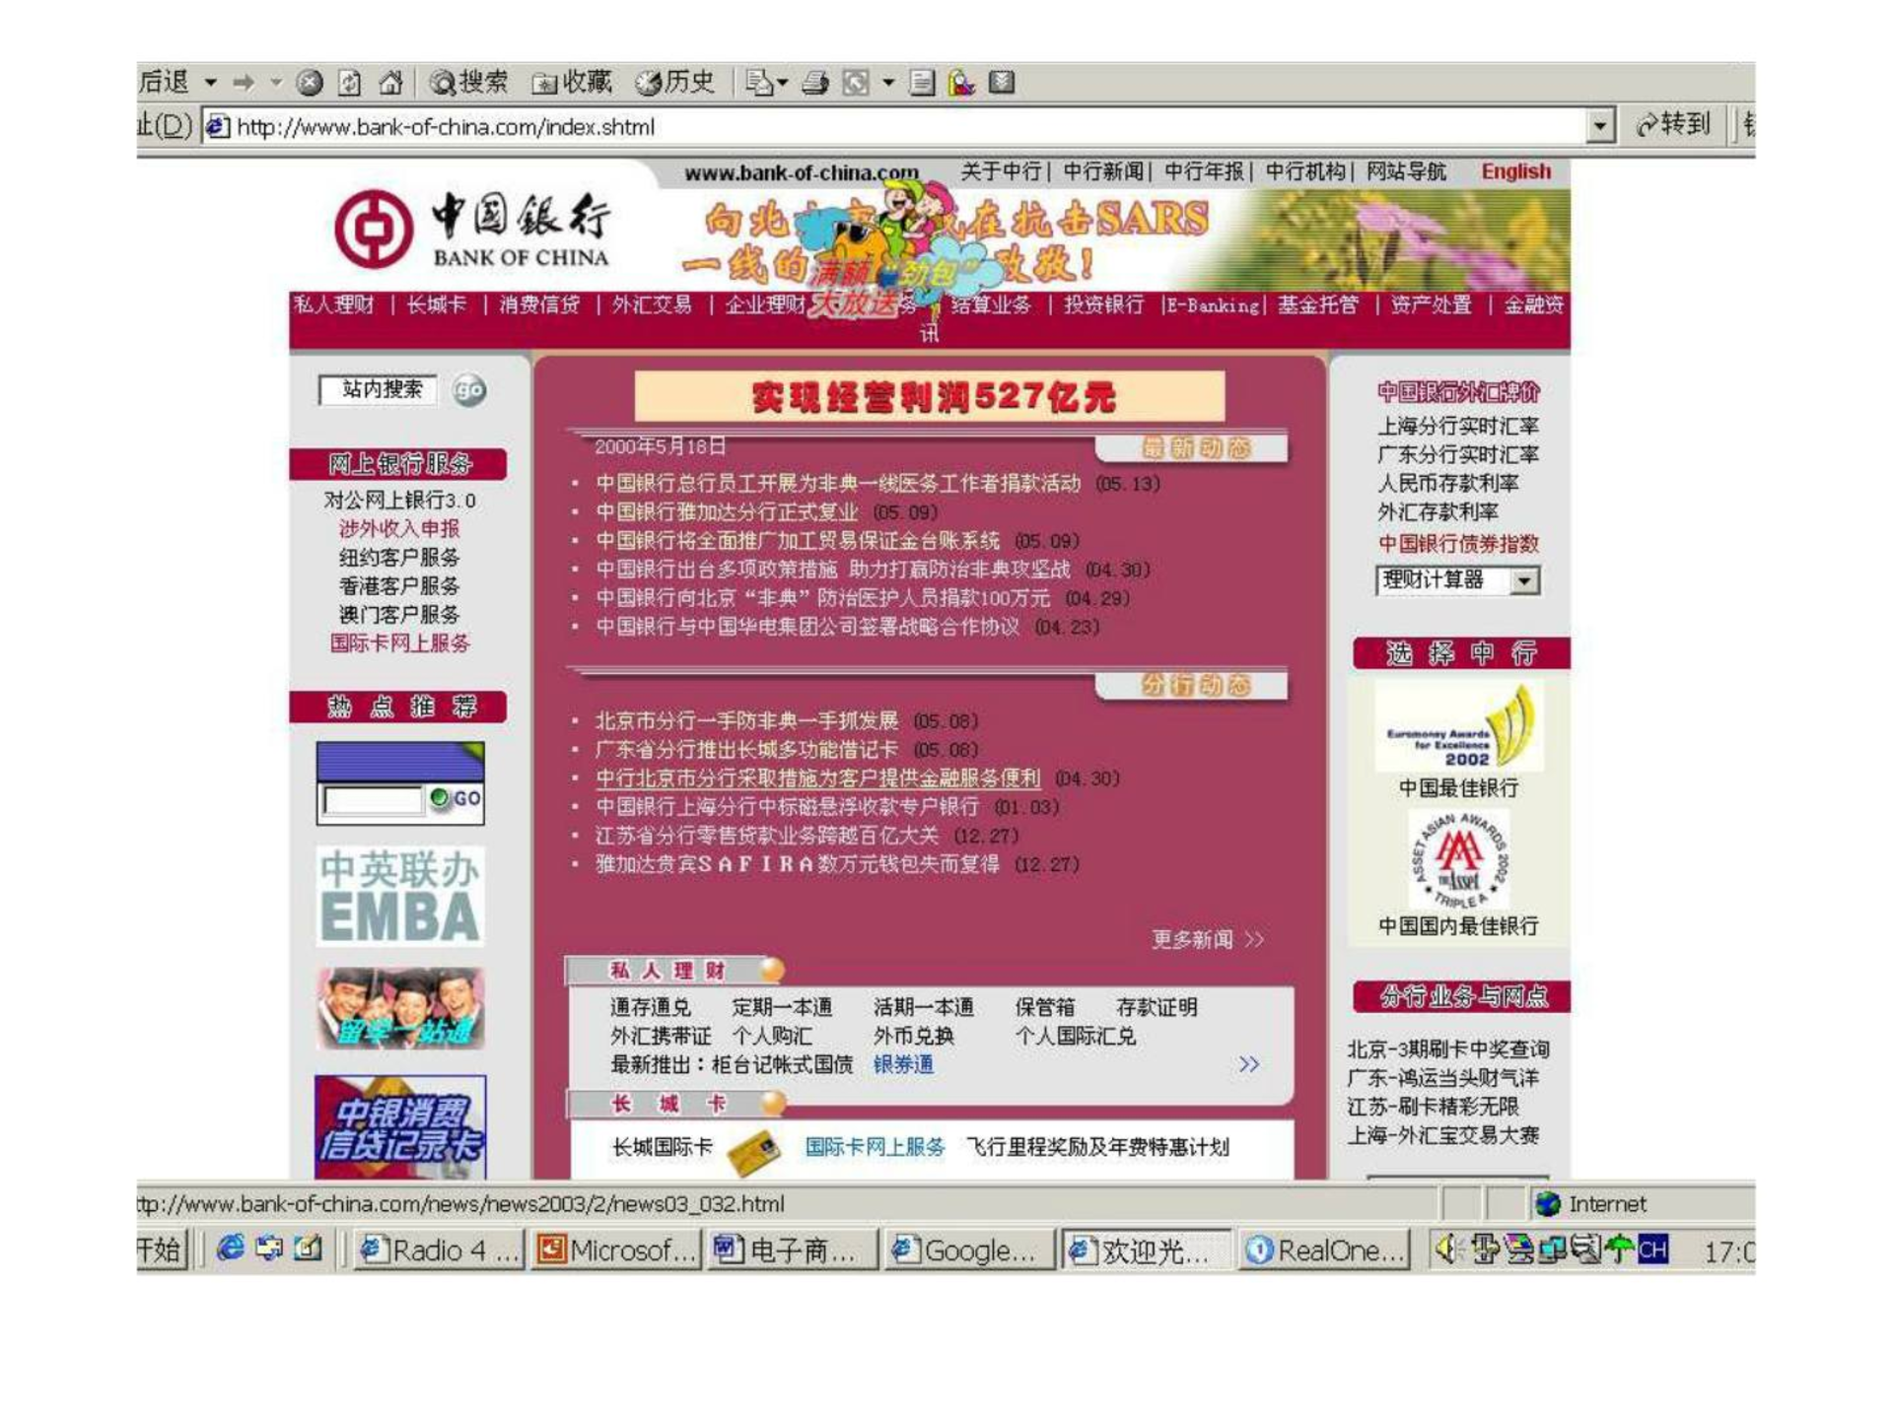Image resolution: width=1893 pixels, height=1419 pixels.
Task: Open the 中银消费信贷记录卡 banner
Action: (400, 1127)
